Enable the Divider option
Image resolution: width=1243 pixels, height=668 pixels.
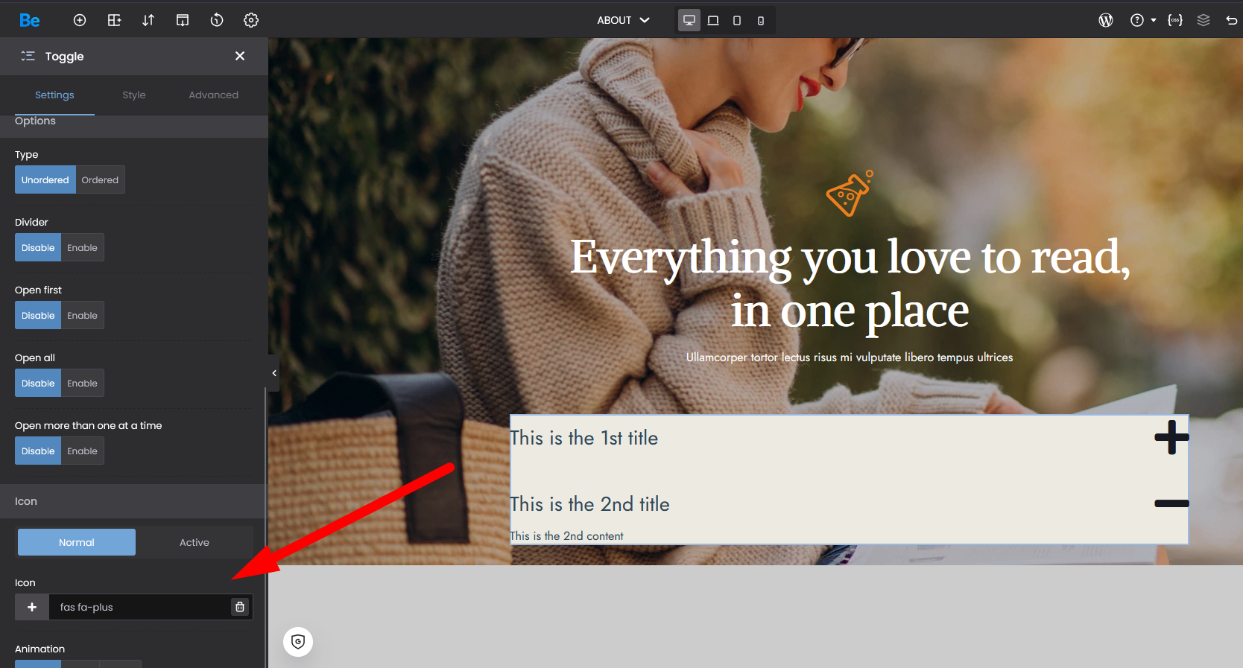tap(82, 248)
